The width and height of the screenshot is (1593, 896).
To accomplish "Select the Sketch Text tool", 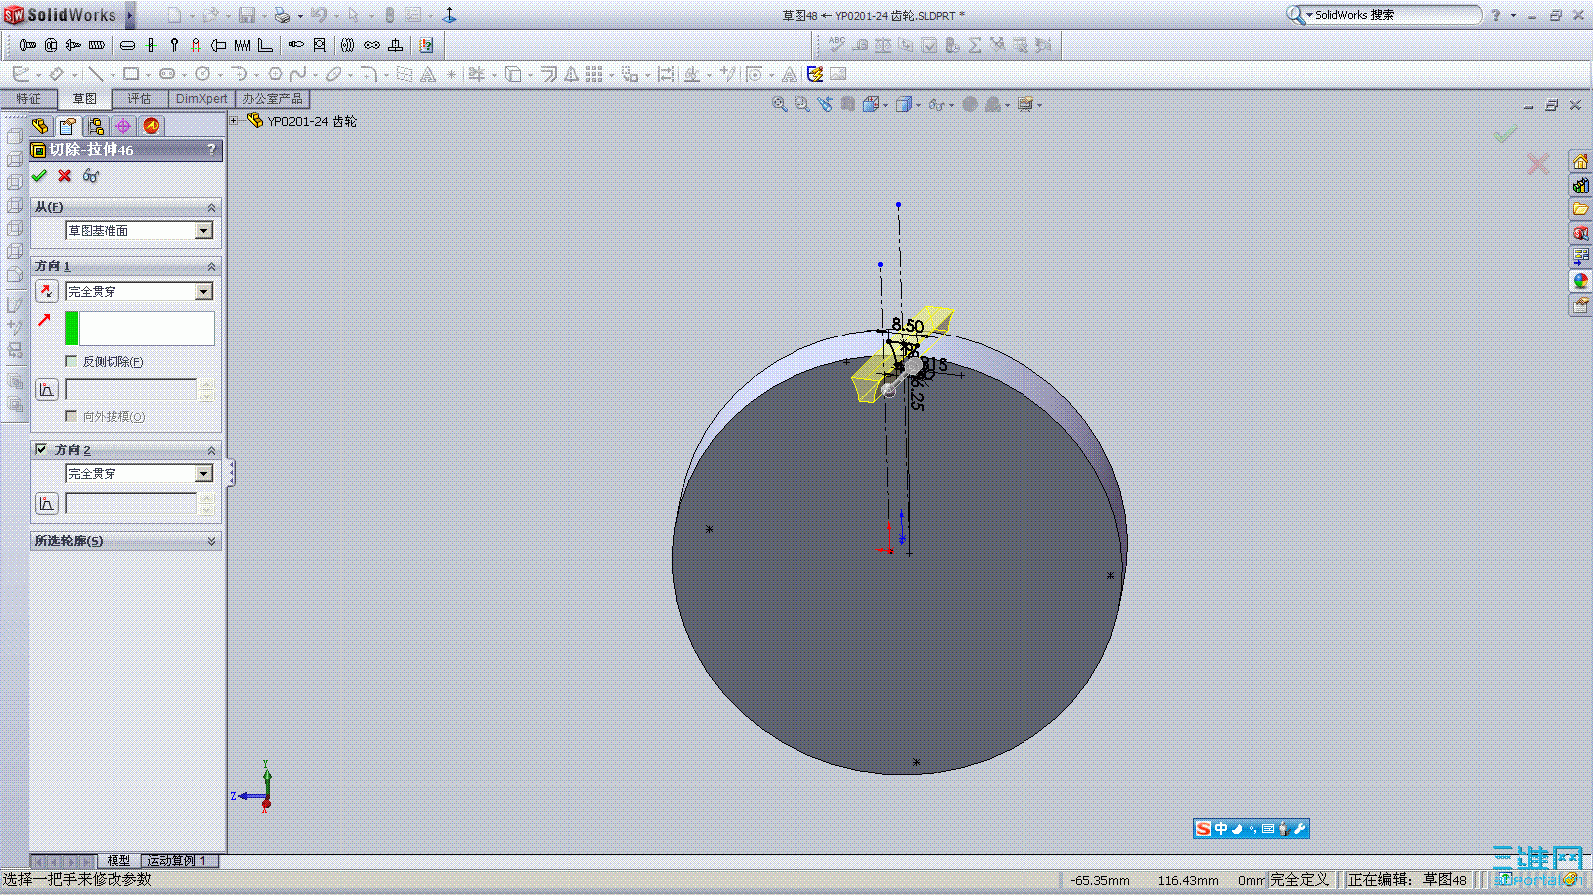I will [x=428, y=74].
